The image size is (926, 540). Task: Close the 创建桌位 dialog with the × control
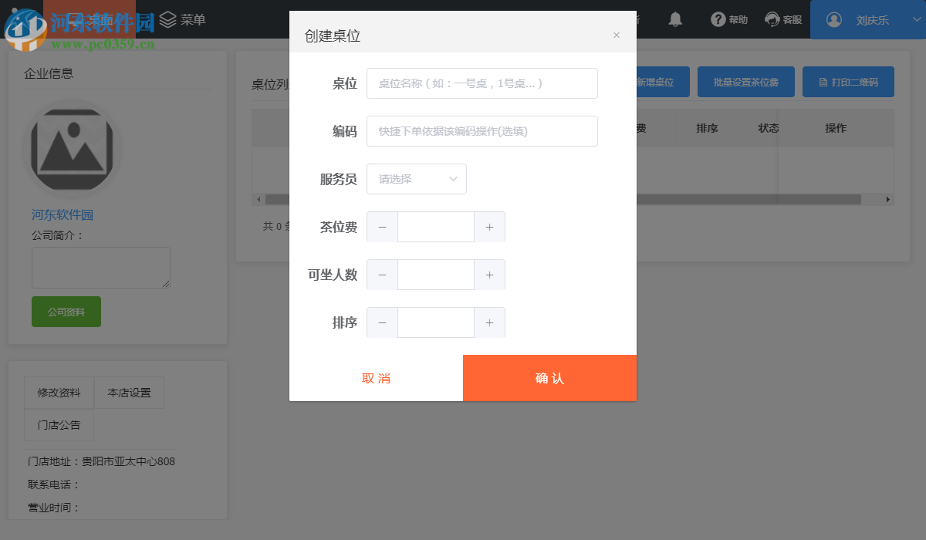(x=617, y=35)
